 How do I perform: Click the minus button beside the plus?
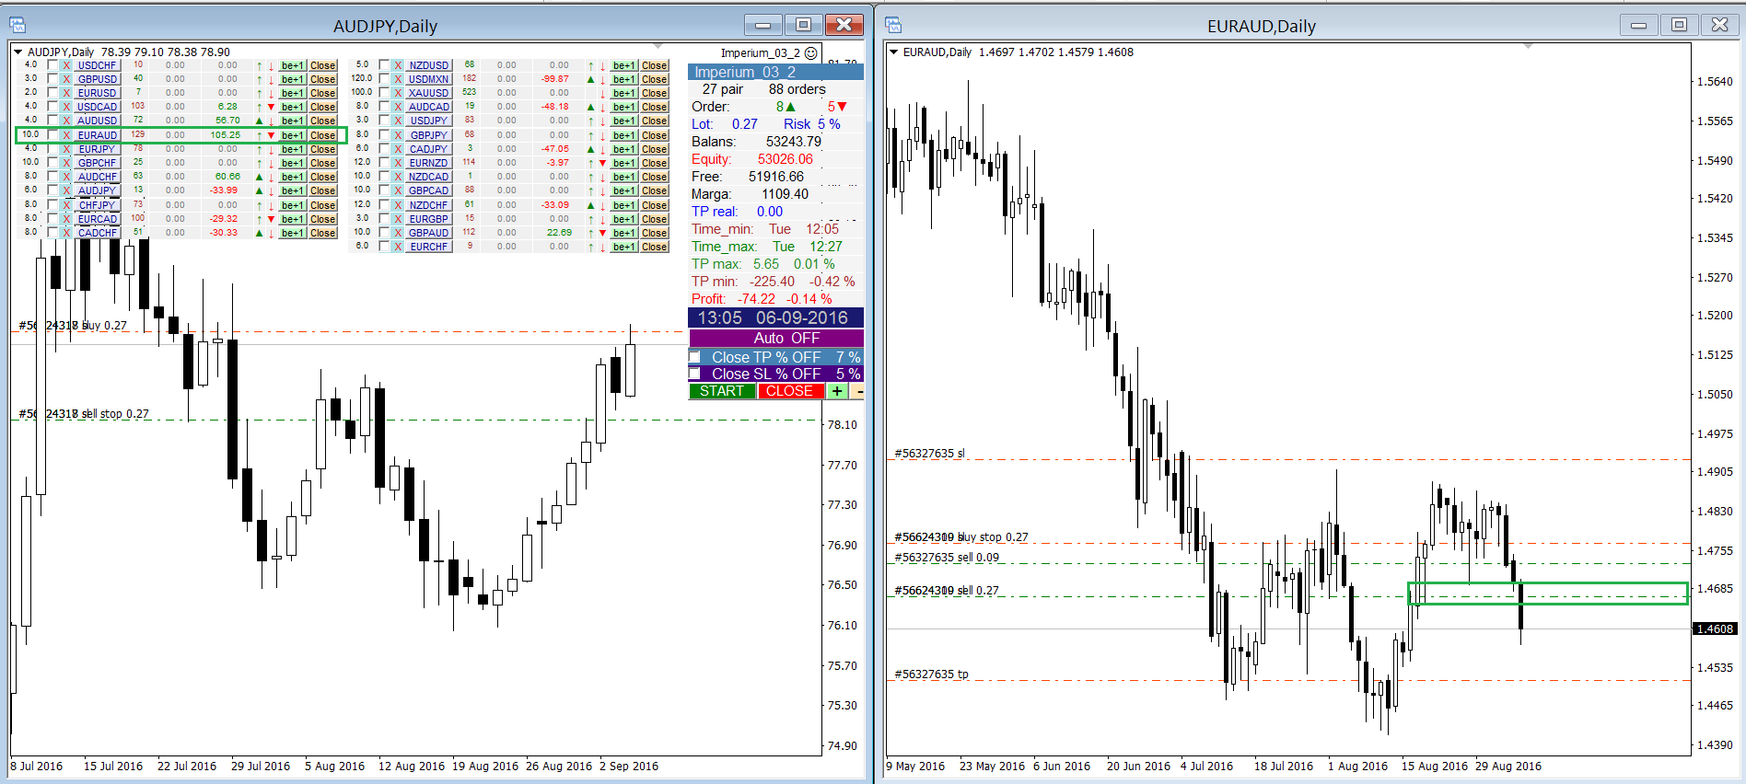click(x=857, y=391)
